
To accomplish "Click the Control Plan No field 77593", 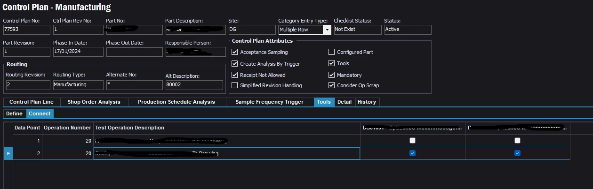I will click(26, 30).
